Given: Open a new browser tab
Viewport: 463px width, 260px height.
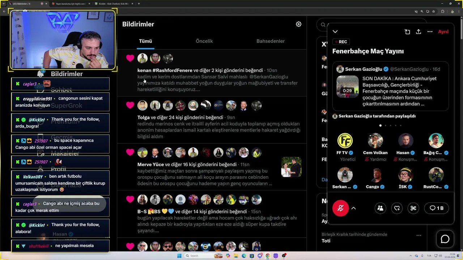Looking at the screenshot, I should click(x=139, y=4).
